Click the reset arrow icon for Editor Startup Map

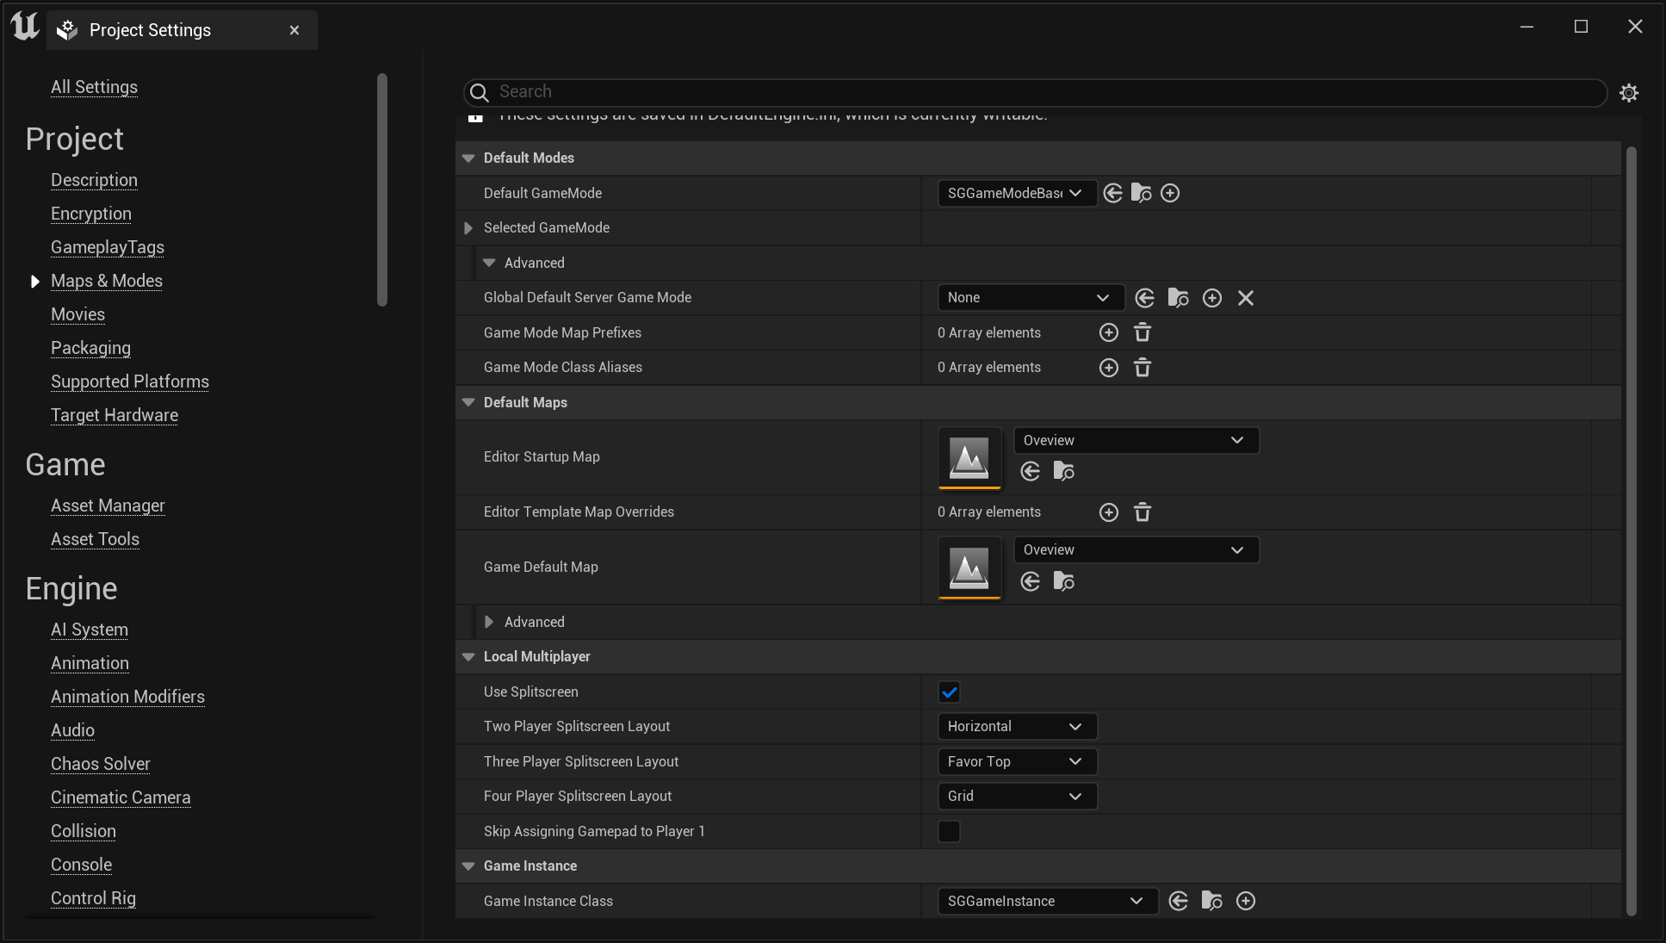(x=1030, y=472)
